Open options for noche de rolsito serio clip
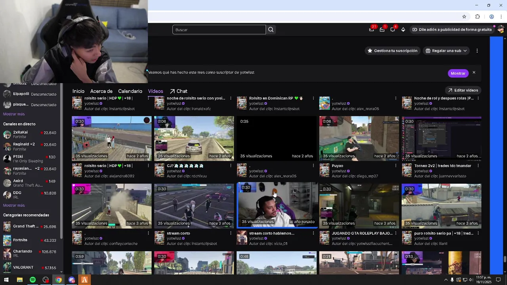Image resolution: width=507 pixels, height=285 pixels. 231,98
